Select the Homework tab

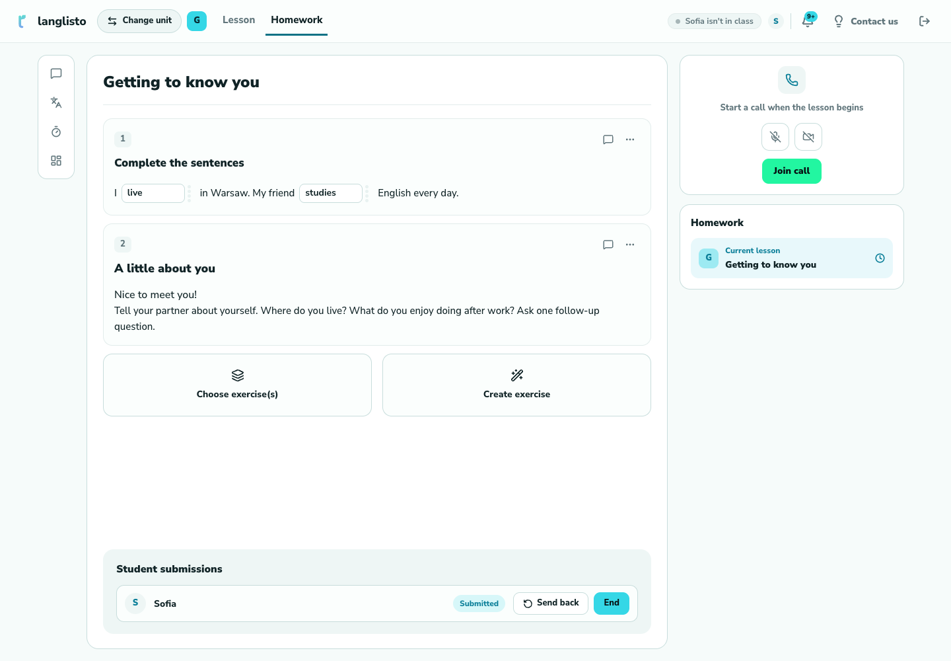[x=297, y=20]
